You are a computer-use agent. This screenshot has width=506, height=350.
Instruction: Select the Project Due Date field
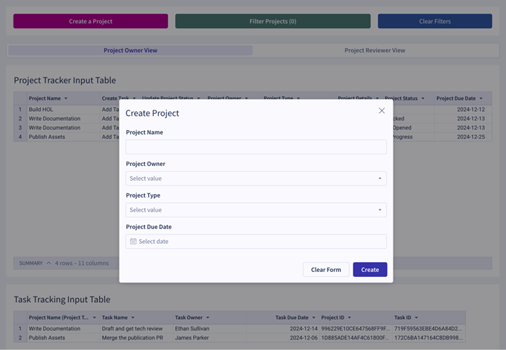[x=256, y=241]
